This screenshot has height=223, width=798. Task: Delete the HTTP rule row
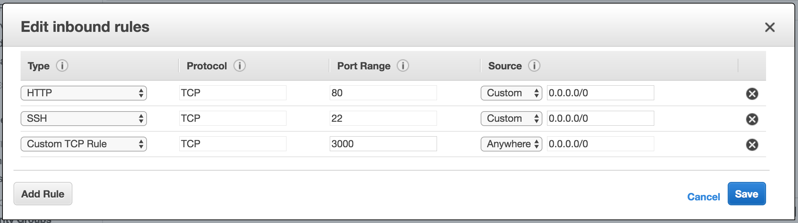click(752, 94)
